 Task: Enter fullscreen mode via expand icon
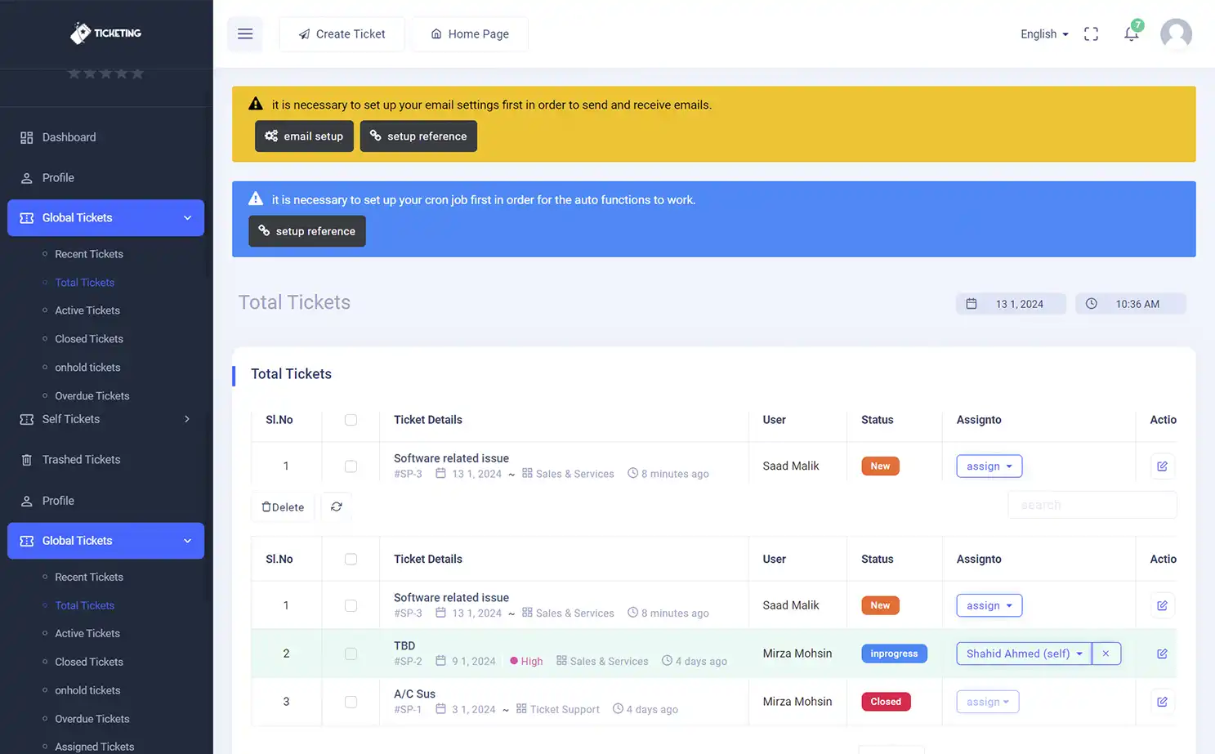point(1091,33)
